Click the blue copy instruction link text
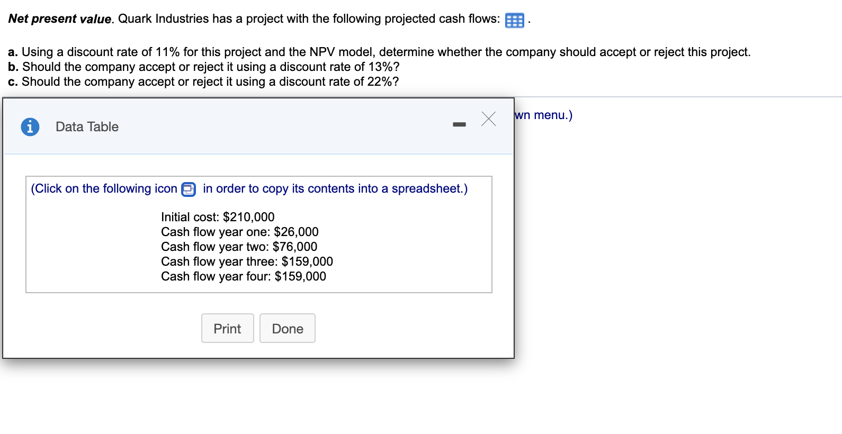The width and height of the screenshot is (842, 434). coord(249,188)
